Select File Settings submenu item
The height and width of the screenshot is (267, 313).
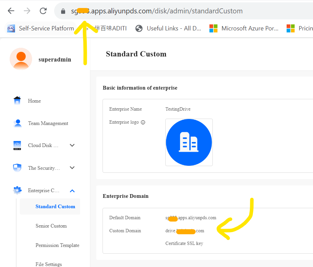[49, 264]
